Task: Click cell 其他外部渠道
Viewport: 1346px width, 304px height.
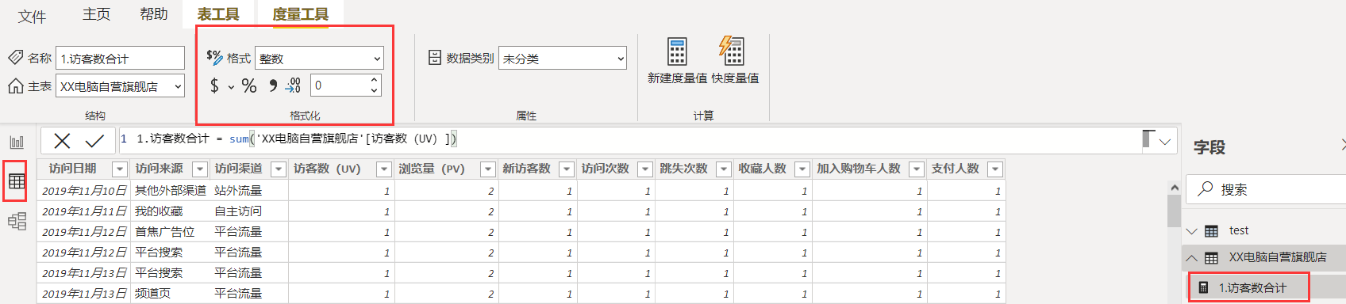Action: [x=171, y=190]
